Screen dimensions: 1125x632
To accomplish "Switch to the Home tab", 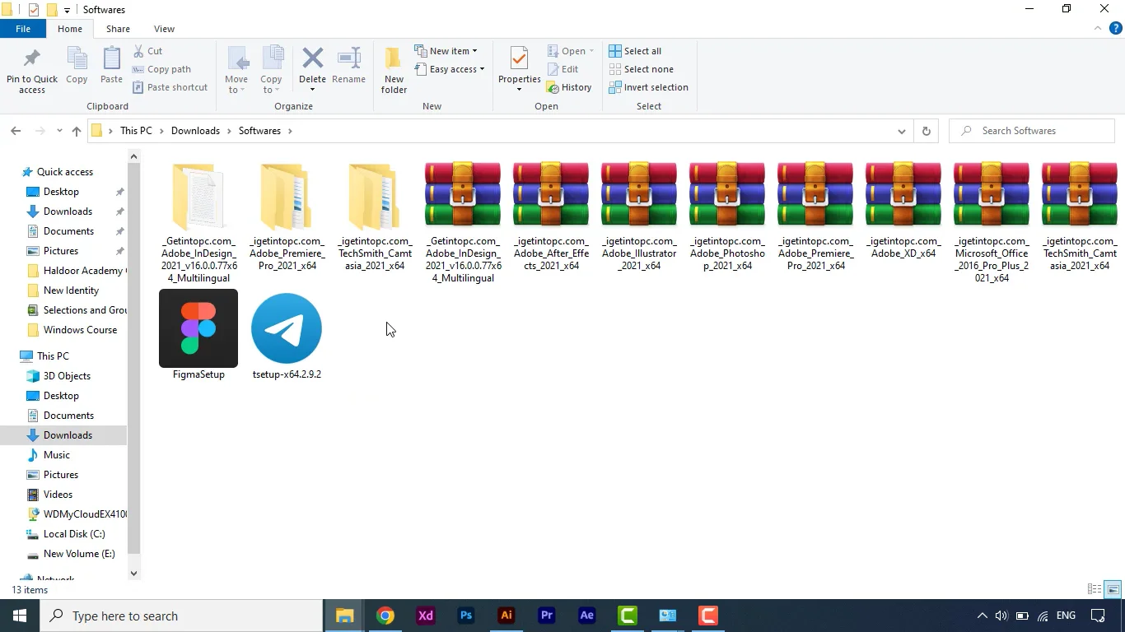I will 70,29.
